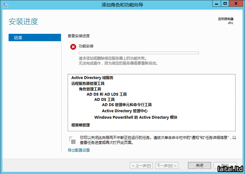Select the AD DS 管理单元和命令行工具 entry
This screenshot has width=245, height=174.
[x=127, y=105]
